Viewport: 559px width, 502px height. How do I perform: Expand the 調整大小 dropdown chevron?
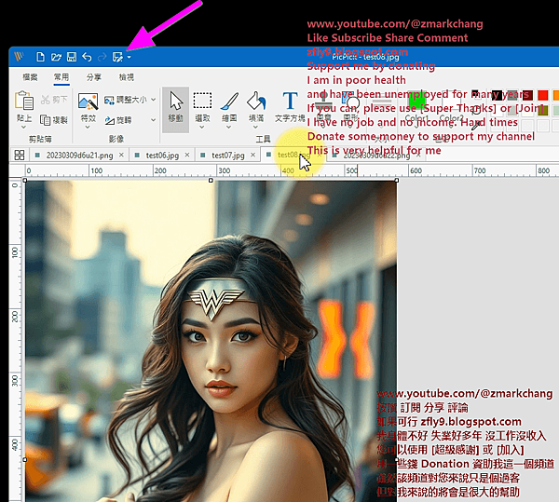154,100
